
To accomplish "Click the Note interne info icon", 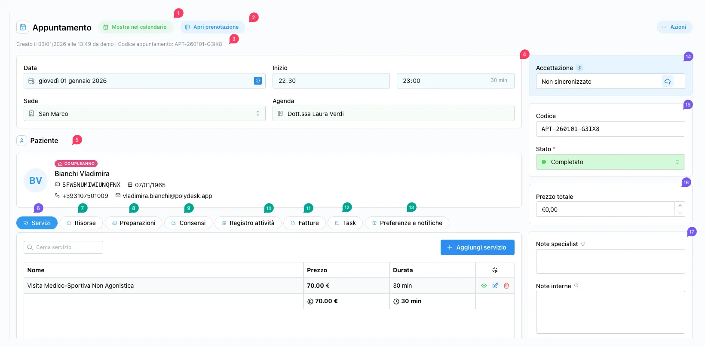I will coord(576,286).
